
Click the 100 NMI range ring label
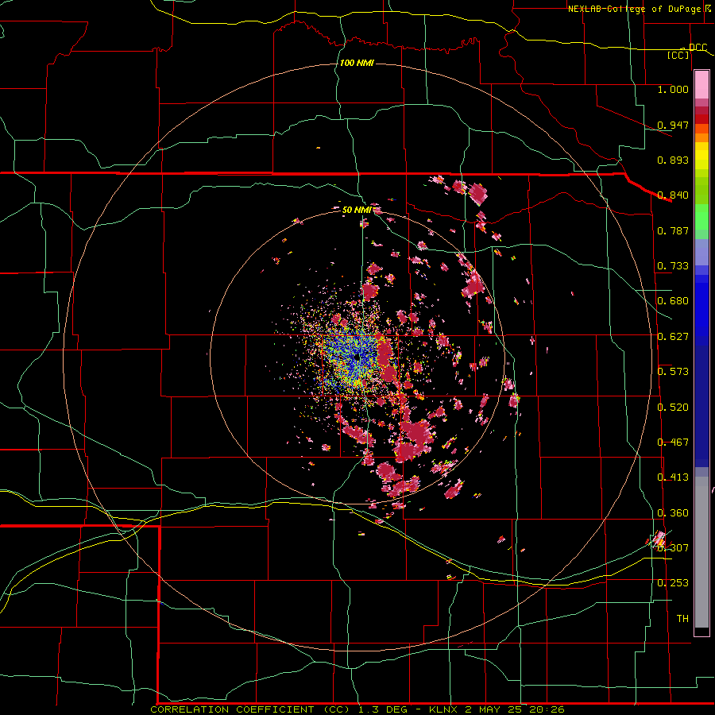[x=357, y=63]
